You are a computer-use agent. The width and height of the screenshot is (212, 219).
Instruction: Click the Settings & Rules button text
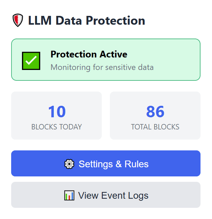[114, 164]
